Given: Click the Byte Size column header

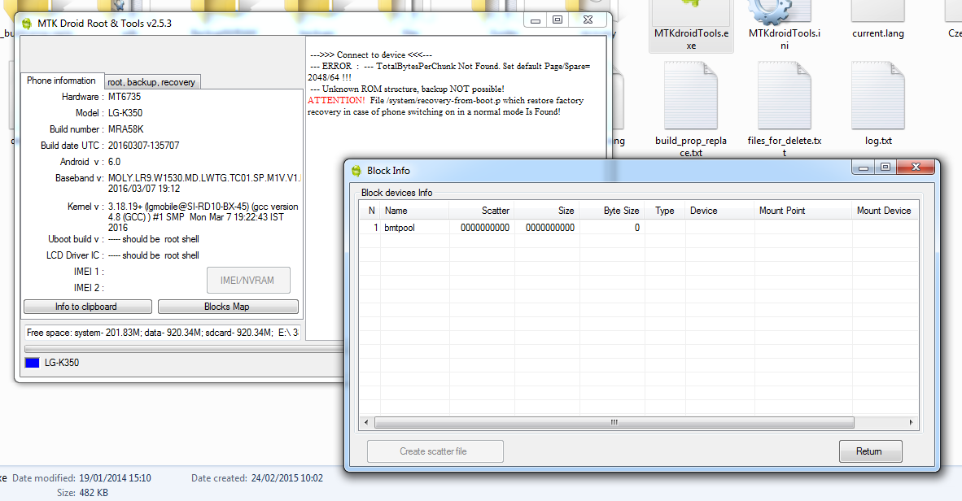Looking at the screenshot, I should (612, 211).
